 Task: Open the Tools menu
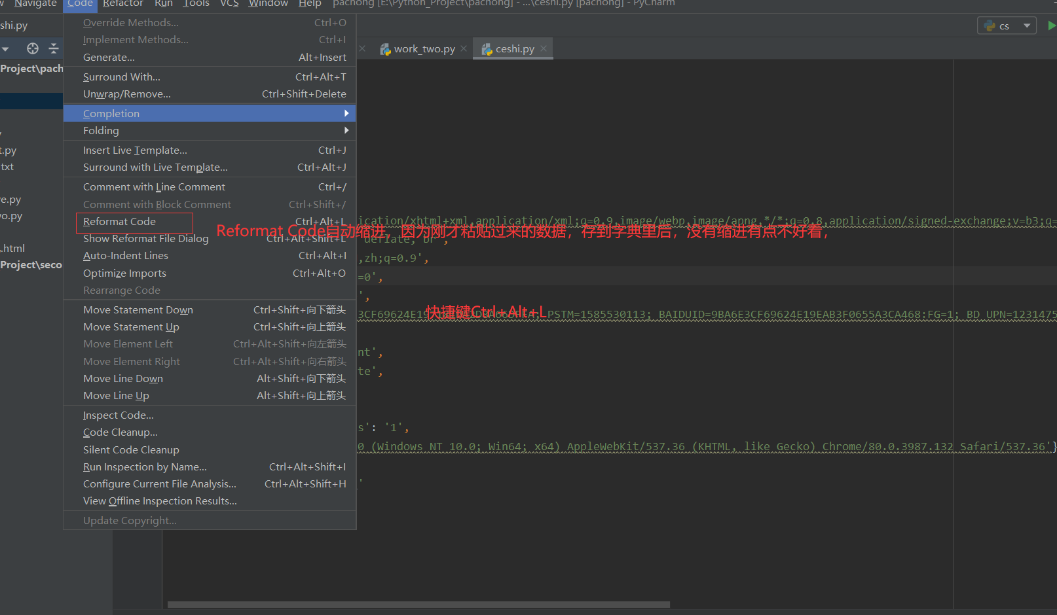pos(196,4)
